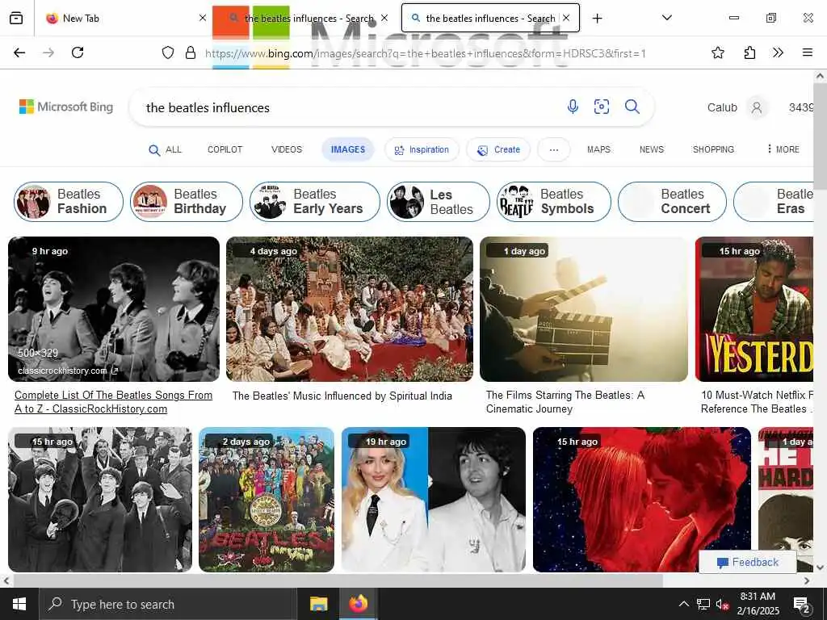Show hidden system tray icons chevron

point(683,604)
